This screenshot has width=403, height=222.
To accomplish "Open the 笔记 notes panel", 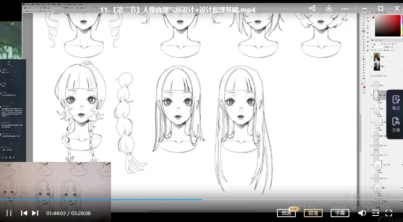I will pos(396,103).
